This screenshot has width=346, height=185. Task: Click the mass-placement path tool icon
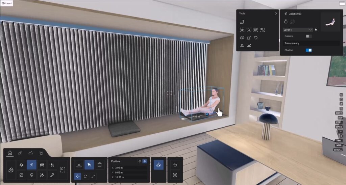pyautogui.click(x=242, y=22)
